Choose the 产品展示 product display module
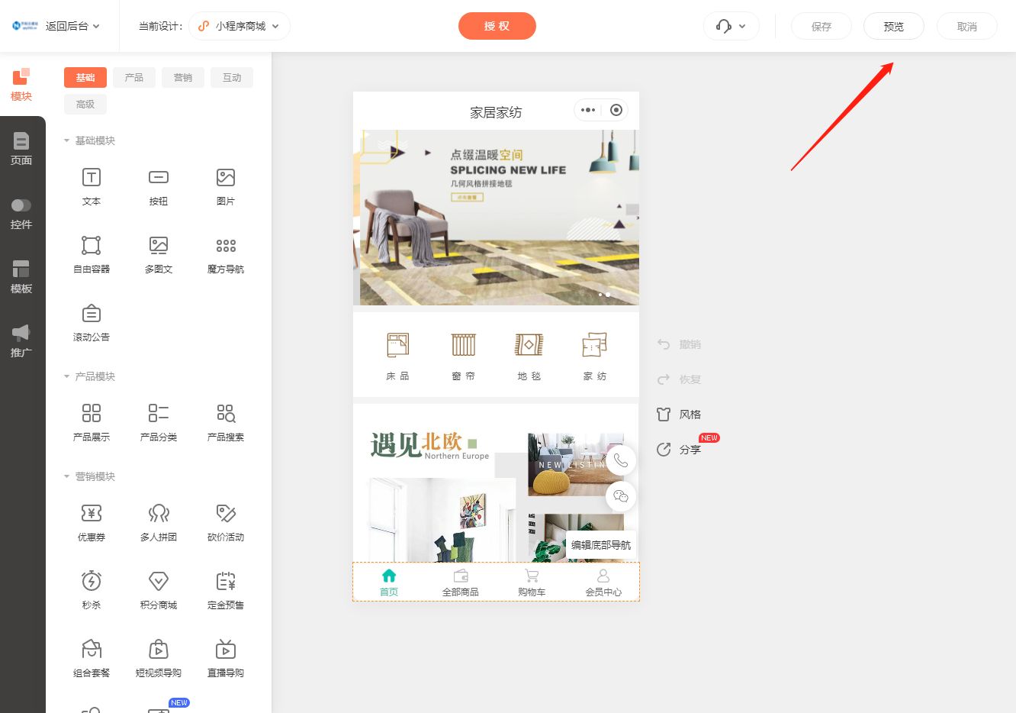 (91, 421)
